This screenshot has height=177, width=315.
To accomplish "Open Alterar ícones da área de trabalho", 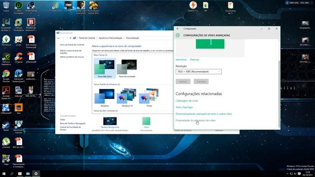I will (x=71, y=52).
